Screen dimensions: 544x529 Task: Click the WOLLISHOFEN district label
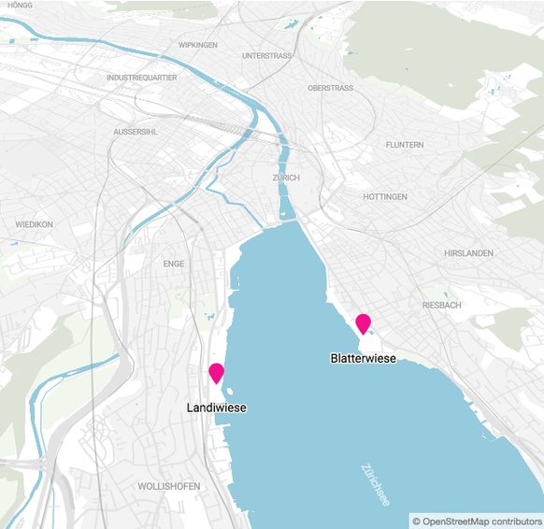point(169,486)
